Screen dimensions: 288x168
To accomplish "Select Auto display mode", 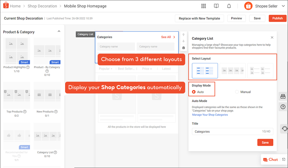I will click(x=194, y=92).
